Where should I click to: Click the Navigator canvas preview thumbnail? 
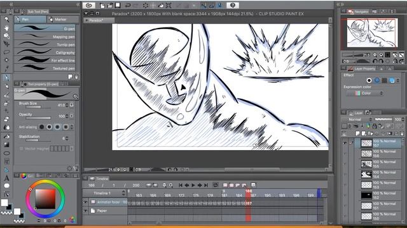[372, 32]
